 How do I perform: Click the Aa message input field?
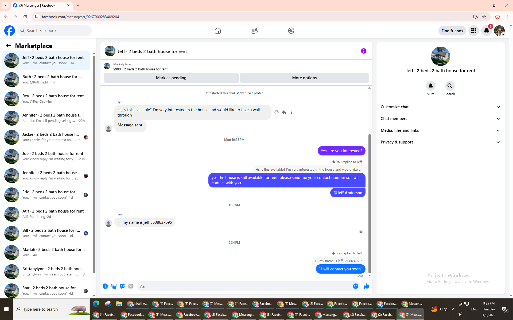point(244,286)
